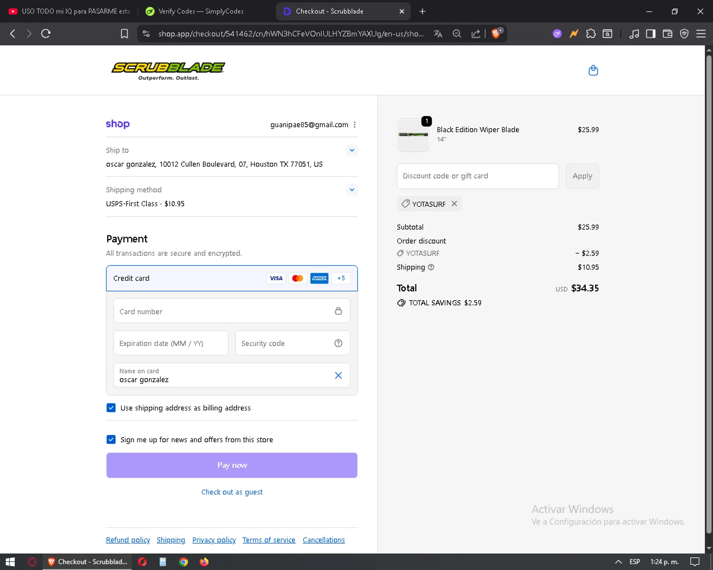Open the browser main hamburger menu

701,34
